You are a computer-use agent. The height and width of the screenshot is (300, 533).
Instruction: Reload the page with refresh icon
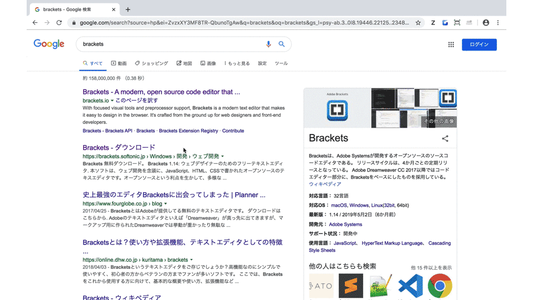[x=59, y=22]
